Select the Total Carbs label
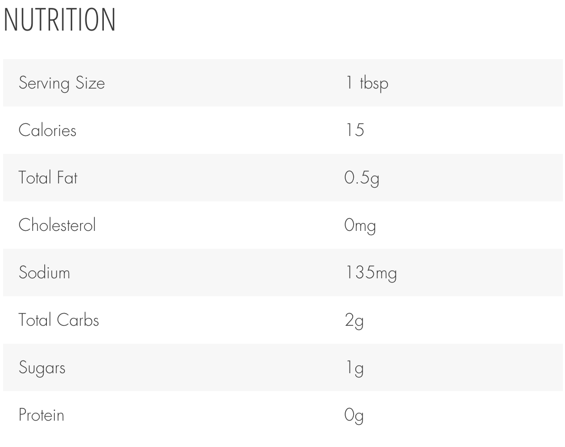The height and width of the screenshot is (447, 565). click(59, 320)
